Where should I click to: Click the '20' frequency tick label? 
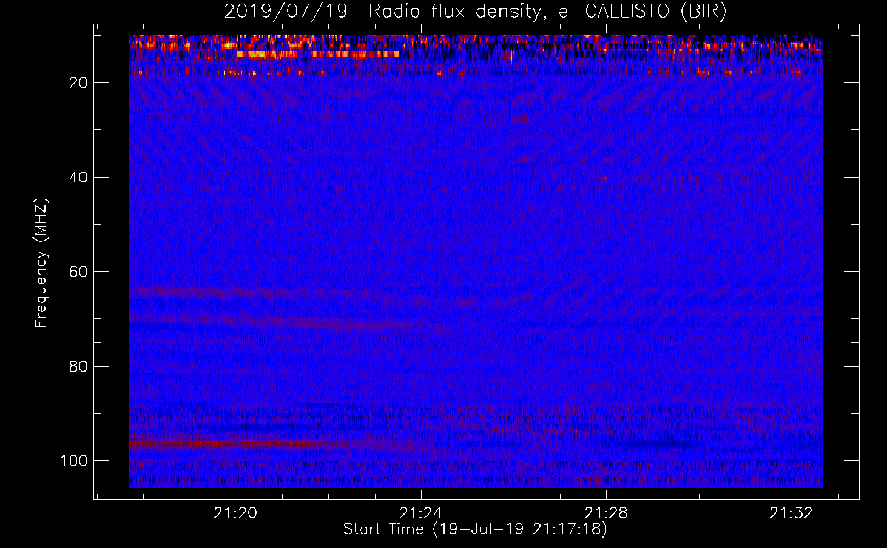click(78, 83)
